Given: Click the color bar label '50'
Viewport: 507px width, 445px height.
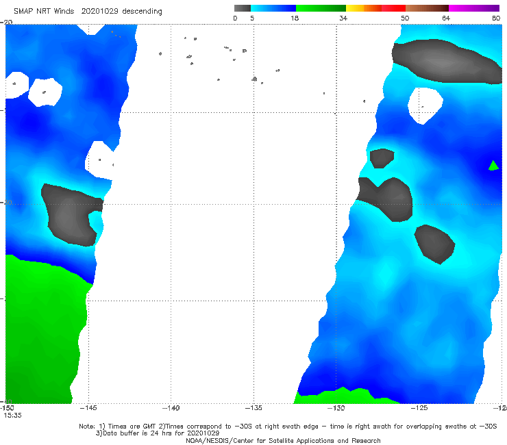Looking at the screenshot, I should 405,18.
